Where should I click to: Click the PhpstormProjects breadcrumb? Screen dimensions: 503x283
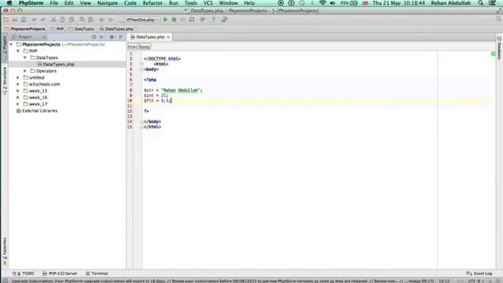click(25, 29)
